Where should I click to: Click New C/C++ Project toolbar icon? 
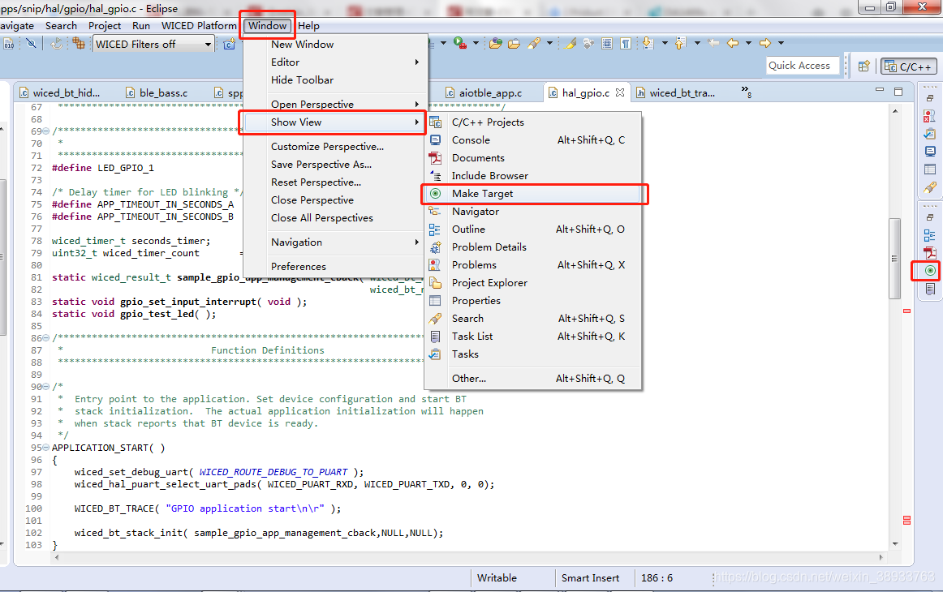tap(230, 44)
